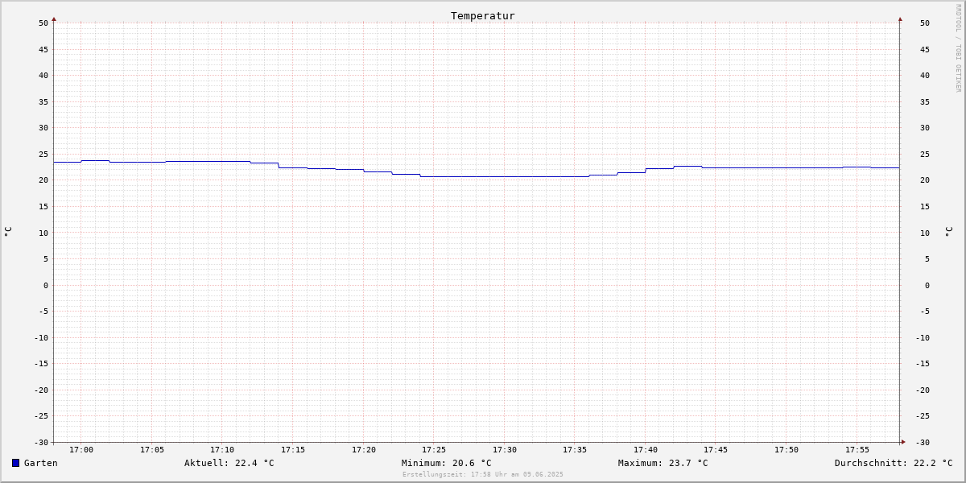The image size is (966, 483).
Task: Click the 35 label on left axis
Action: point(43,102)
